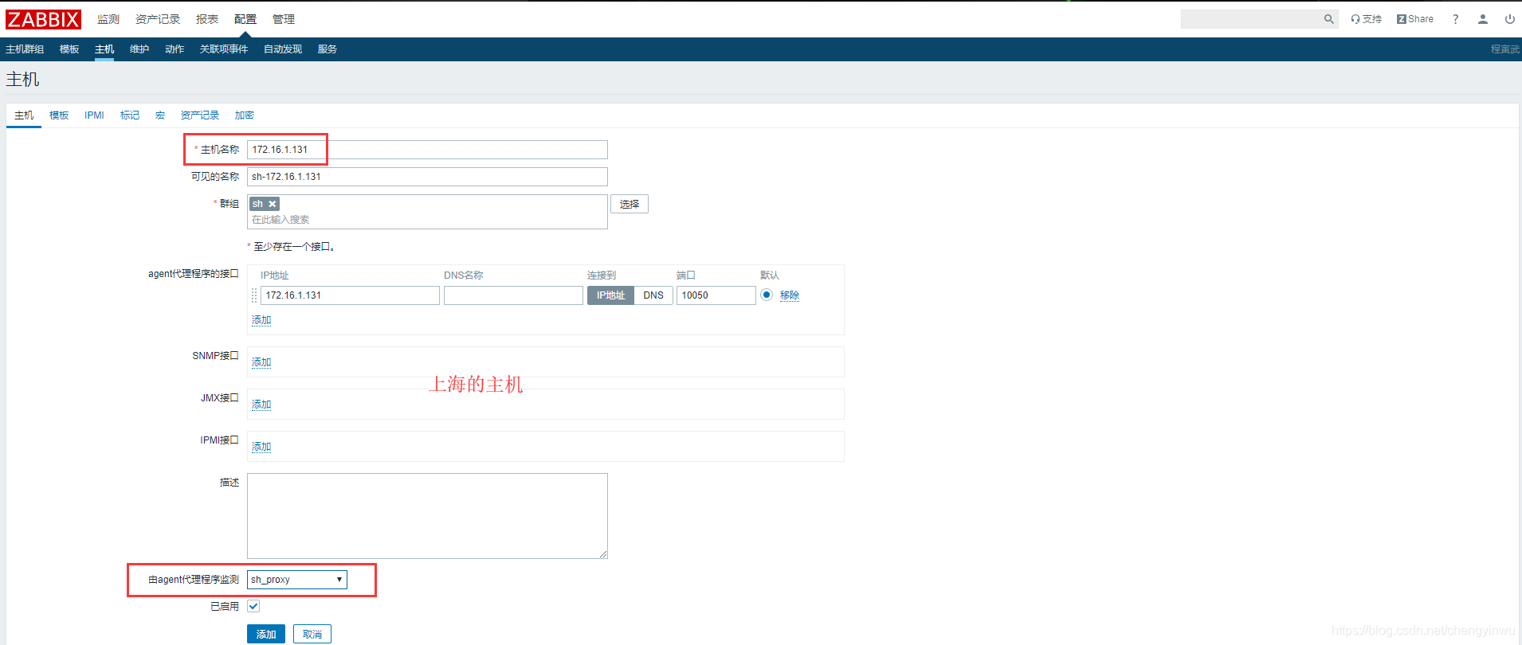Screen dimensions: 1522x645
Task: Go to 维护 submenu
Action: 139,49
